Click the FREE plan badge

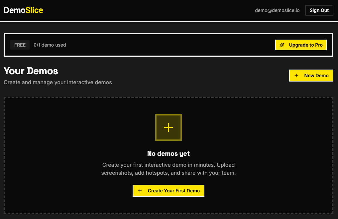[20, 45]
